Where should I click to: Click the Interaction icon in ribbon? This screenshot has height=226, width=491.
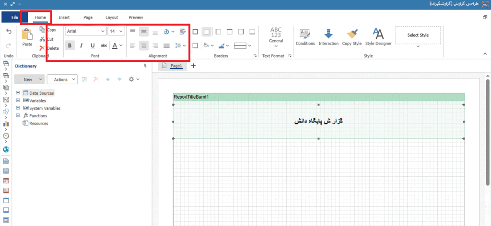pyautogui.click(x=328, y=34)
